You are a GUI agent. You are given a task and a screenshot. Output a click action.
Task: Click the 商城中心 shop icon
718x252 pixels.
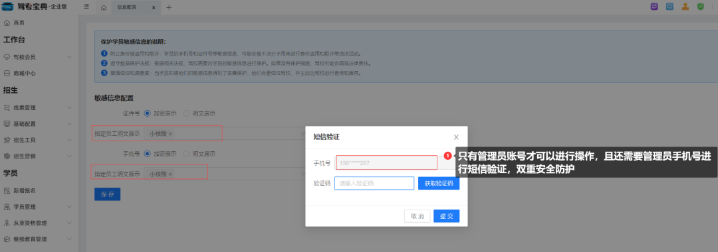[7, 73]
